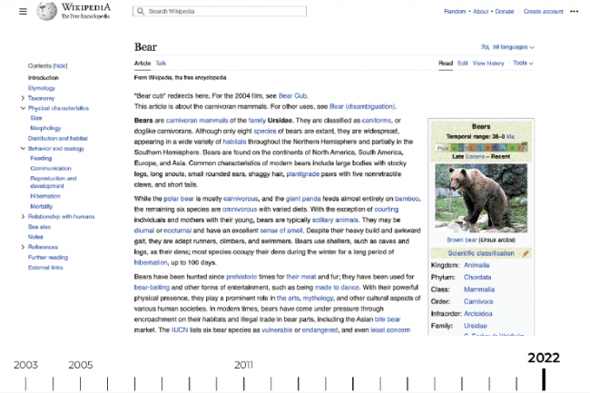590x393 pixels.
Task: Jump to Distribution and habitat
Action: point(57,138)
